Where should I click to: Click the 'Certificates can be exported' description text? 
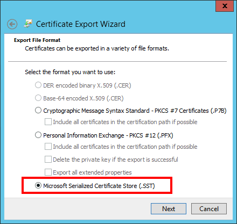point(97,48)
